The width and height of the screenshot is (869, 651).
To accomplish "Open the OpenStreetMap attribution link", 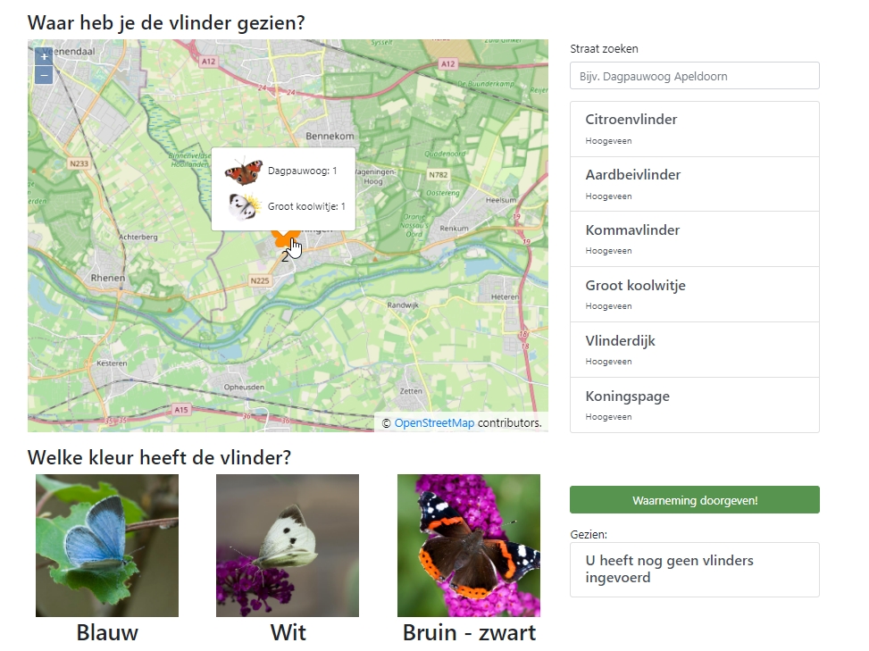I will click(434, 422).
